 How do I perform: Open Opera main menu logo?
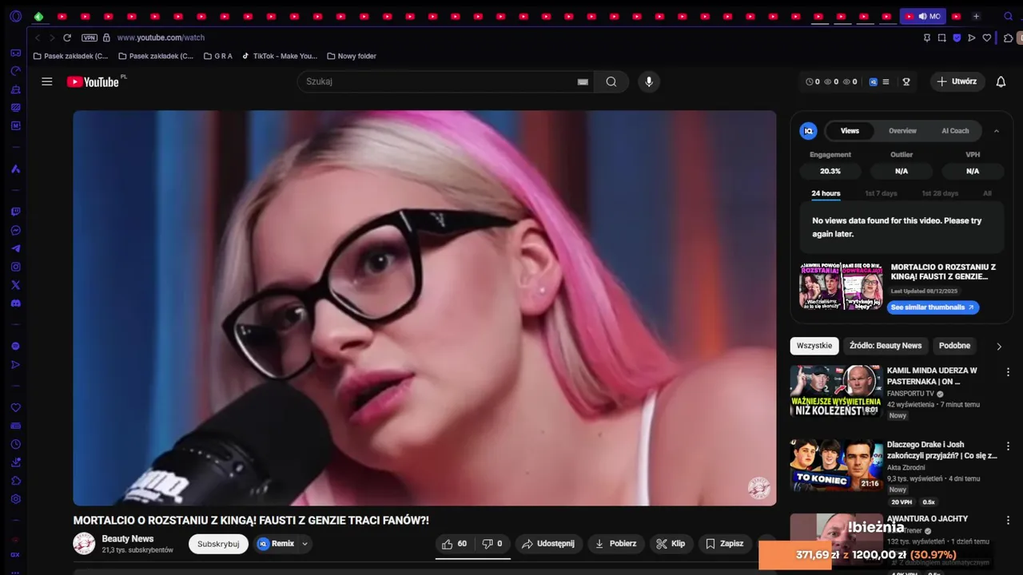pyautogui.click(x=16, y=16)
